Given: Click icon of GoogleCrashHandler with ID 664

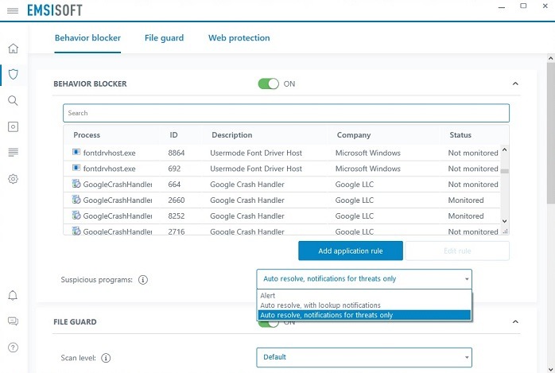Looking at the screenshot, I should (76, 184).
